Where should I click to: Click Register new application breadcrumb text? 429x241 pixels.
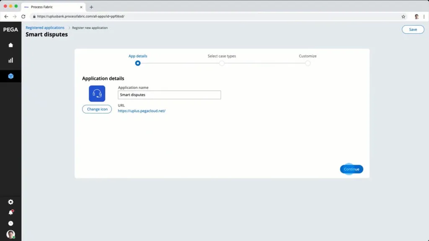(90, 28)
